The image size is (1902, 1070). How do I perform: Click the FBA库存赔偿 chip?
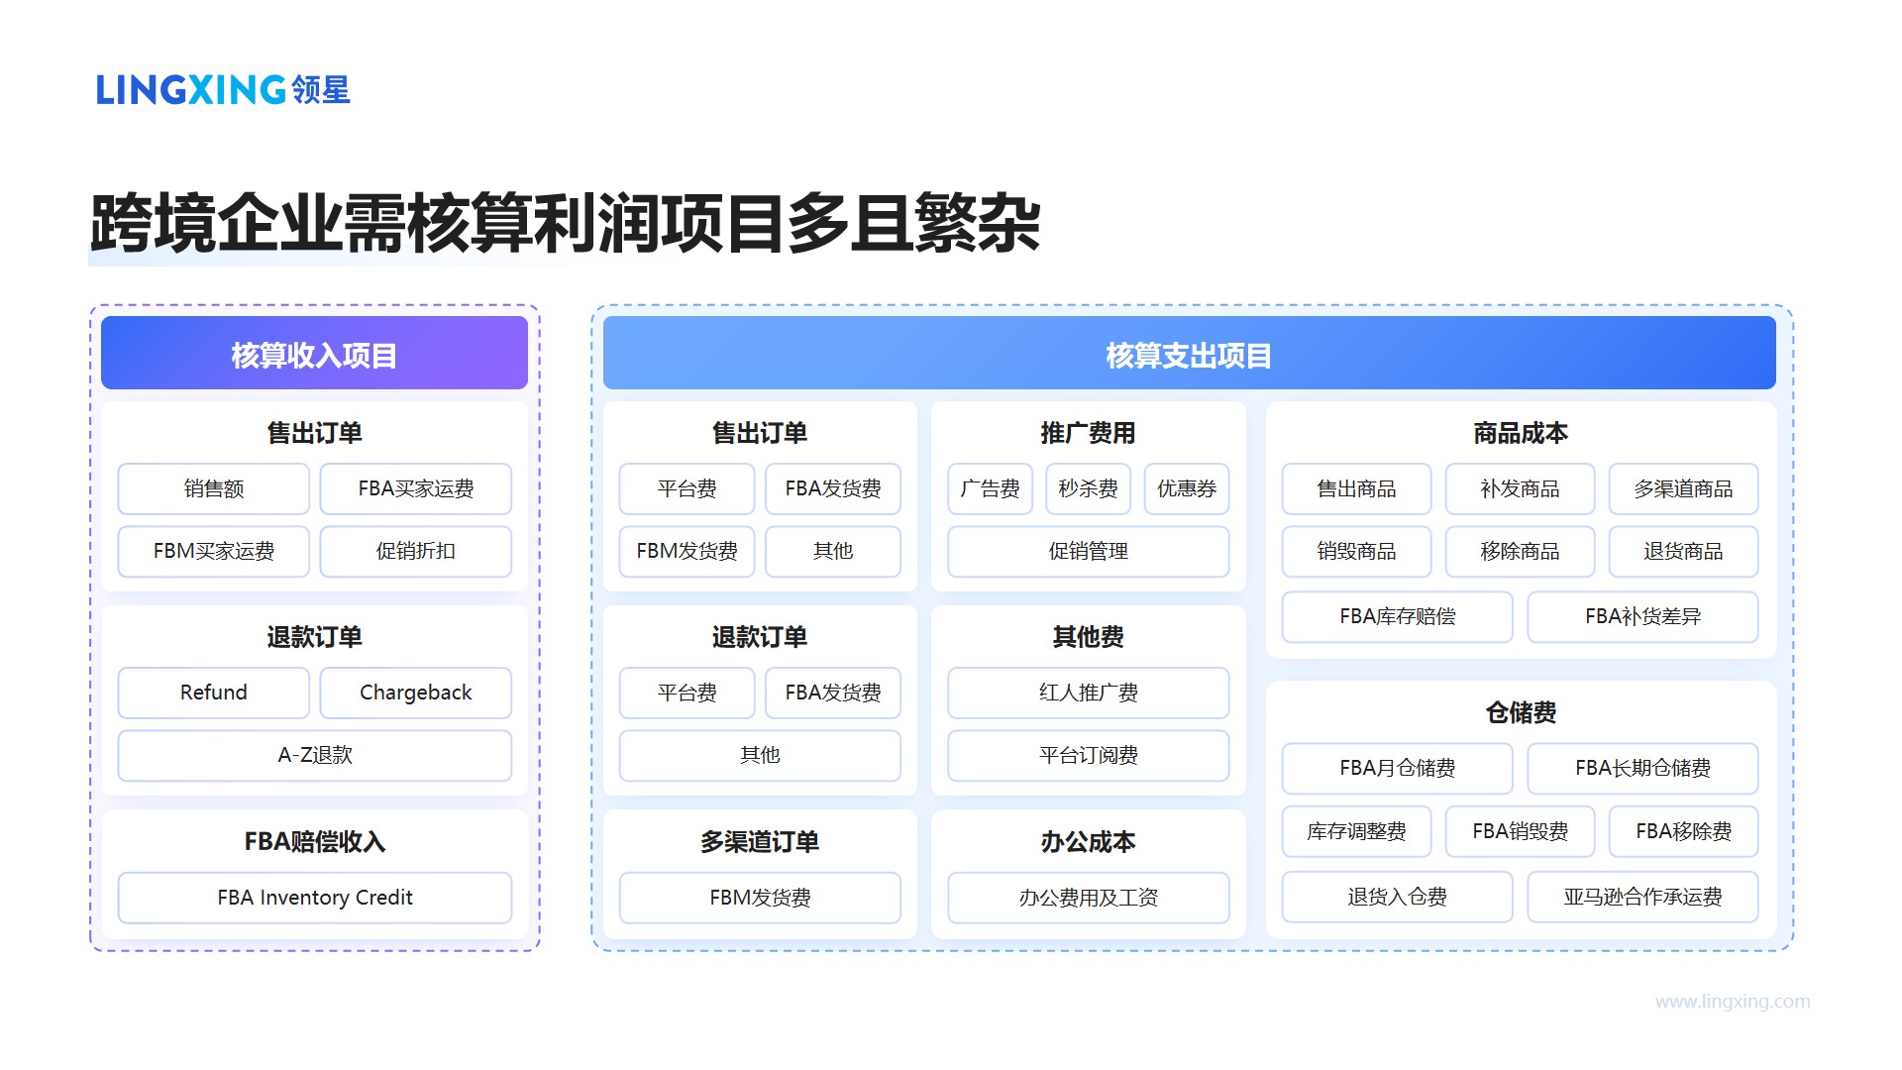pos(1397,616)
